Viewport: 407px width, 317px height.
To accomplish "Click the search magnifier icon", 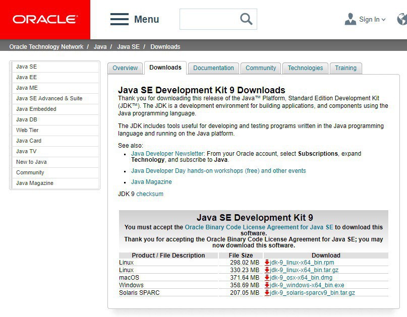I will (x=246, y=19).
